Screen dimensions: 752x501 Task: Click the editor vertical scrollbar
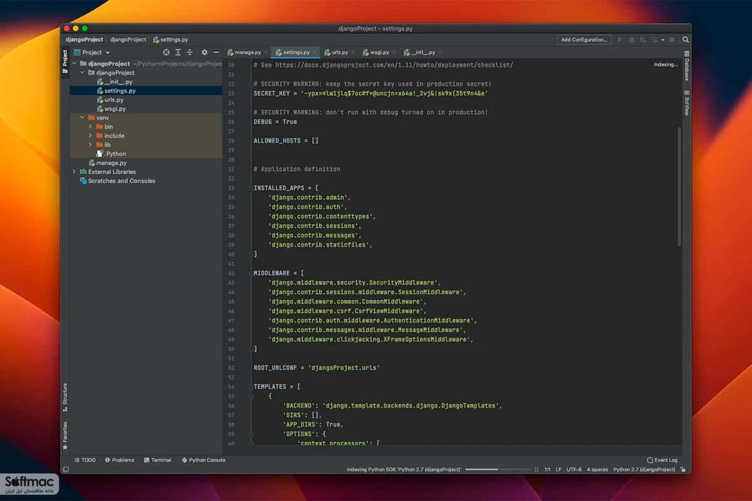click(x=679, y=186)
